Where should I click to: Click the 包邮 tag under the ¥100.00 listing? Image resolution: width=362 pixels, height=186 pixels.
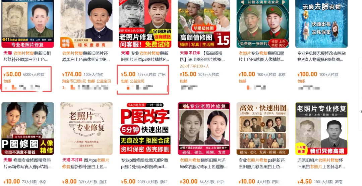[301, 81]
